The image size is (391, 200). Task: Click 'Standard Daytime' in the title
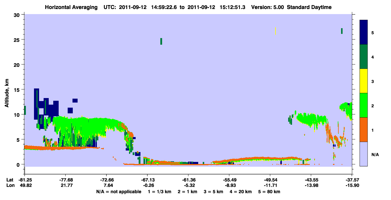click(x=309, y=7)
